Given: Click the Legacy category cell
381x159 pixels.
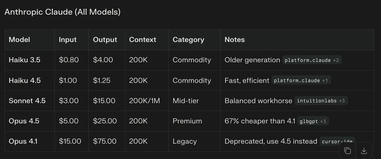Looking at the screenshot, I should tap(184, 141).
